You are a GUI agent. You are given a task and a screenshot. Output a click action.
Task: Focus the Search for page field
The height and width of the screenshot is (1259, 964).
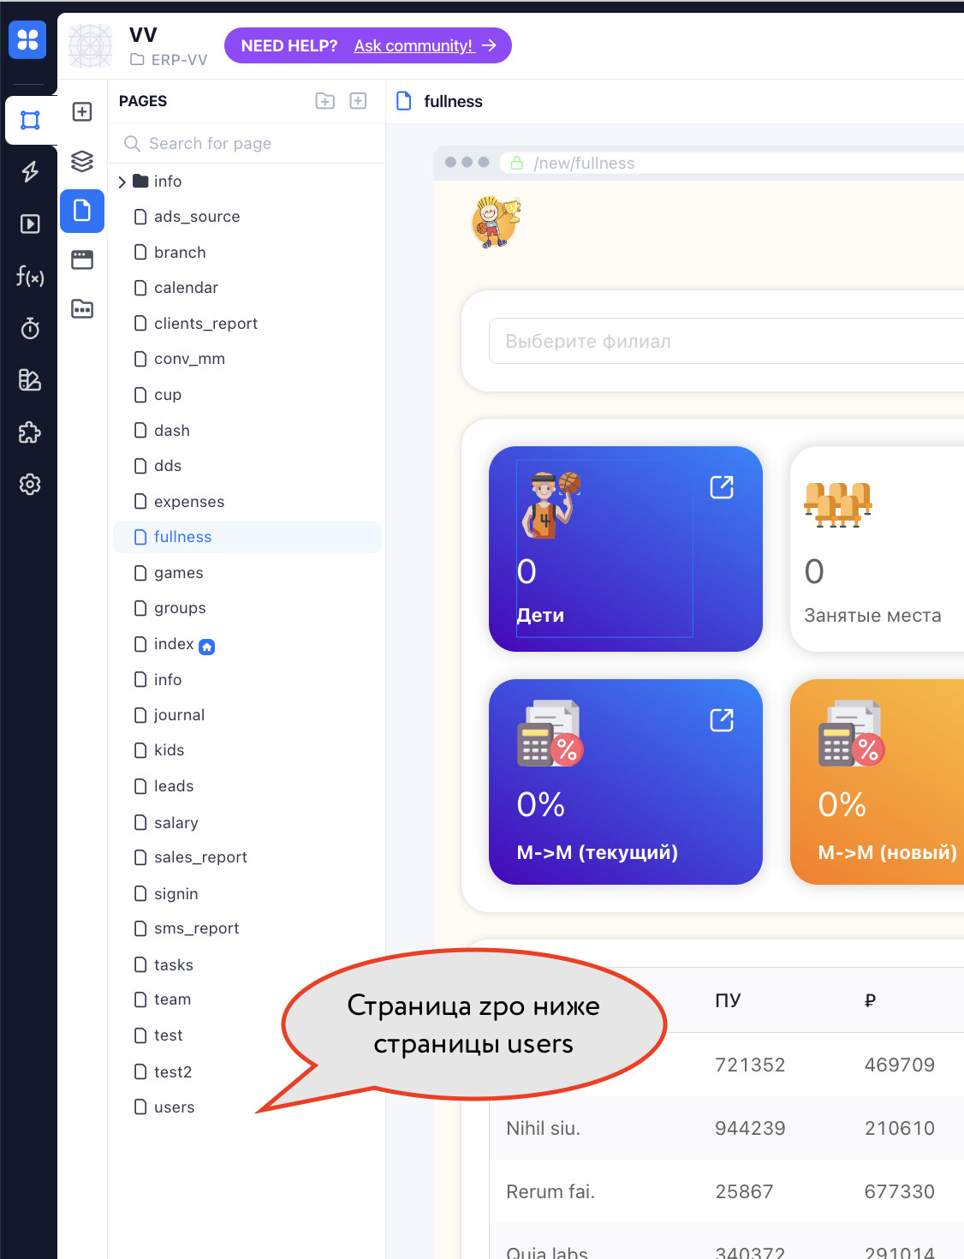pos(247,143)
